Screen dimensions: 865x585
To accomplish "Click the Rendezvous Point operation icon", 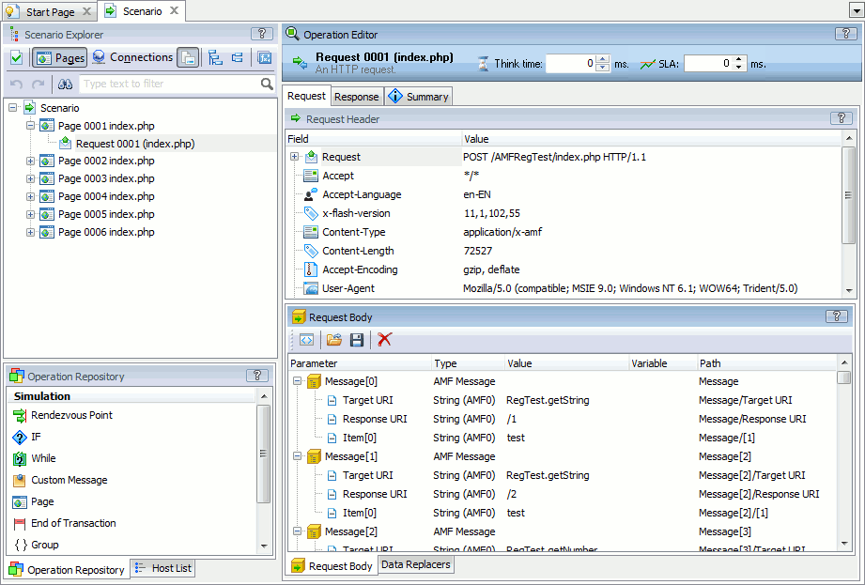I will 20,415.
